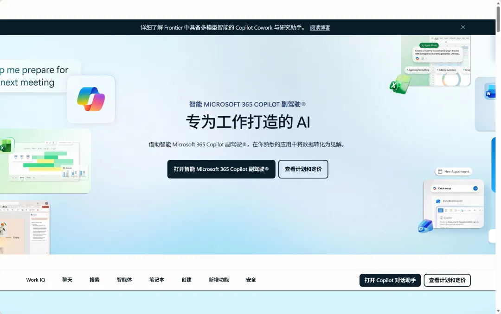501x314 pixels.
Task: Click the Agent Mode green badge
Action: [429, 45]
